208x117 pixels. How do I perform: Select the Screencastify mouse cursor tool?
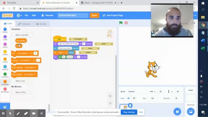click(x=10, y=113)
